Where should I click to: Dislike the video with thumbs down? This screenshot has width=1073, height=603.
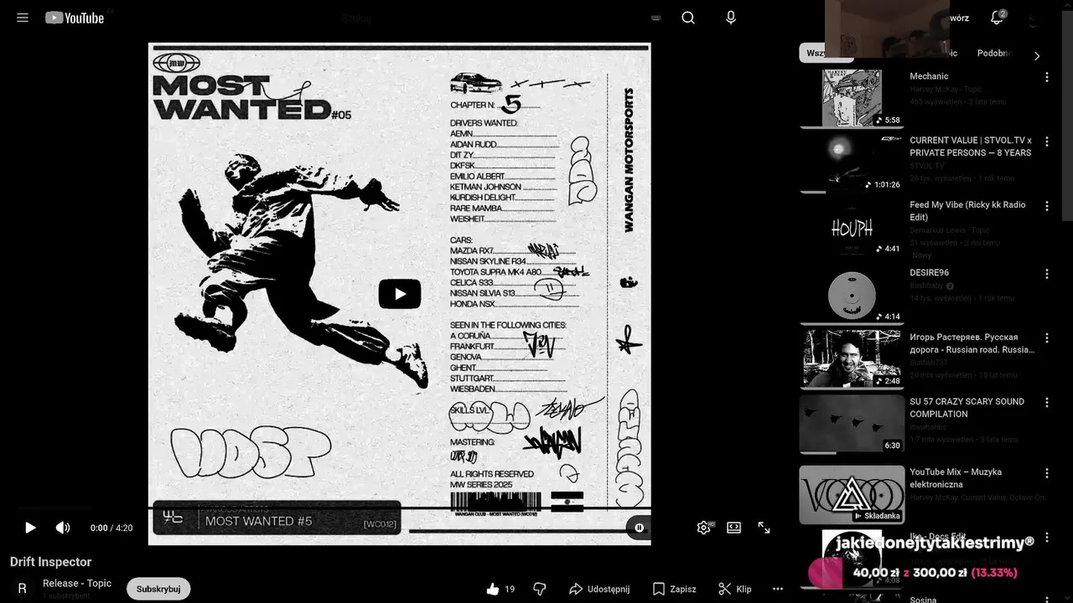[x=540, y=589]
